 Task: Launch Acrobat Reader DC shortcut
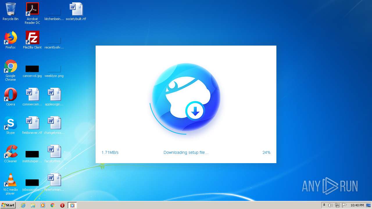tap(32, 13)
